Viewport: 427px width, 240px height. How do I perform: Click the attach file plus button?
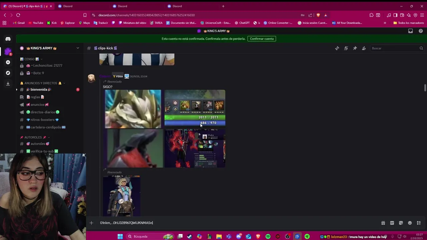click(x=91, y=223)
